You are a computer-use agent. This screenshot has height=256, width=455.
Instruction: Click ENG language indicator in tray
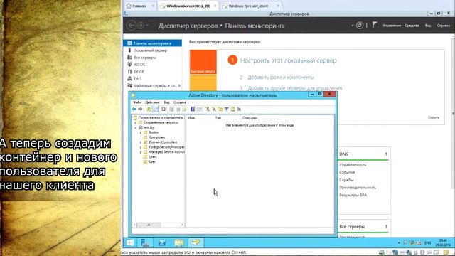click(428, 243)
